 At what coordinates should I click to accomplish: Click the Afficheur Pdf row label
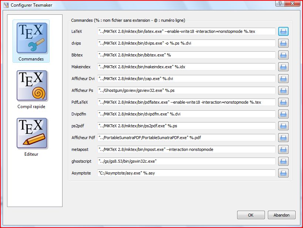pos(83,138)
